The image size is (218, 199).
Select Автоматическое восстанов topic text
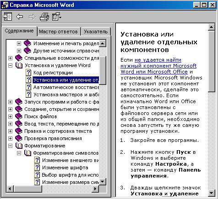click(x=66, y=87)
